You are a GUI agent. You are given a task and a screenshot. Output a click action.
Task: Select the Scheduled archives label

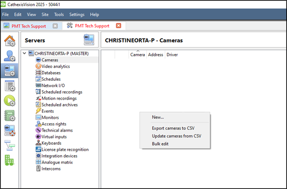59,105
